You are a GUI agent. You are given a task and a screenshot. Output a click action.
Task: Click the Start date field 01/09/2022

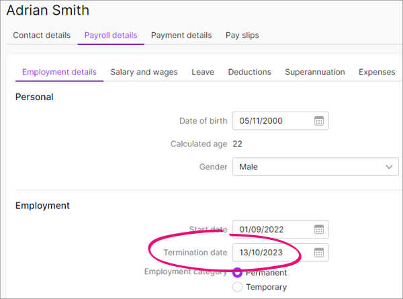280,229
